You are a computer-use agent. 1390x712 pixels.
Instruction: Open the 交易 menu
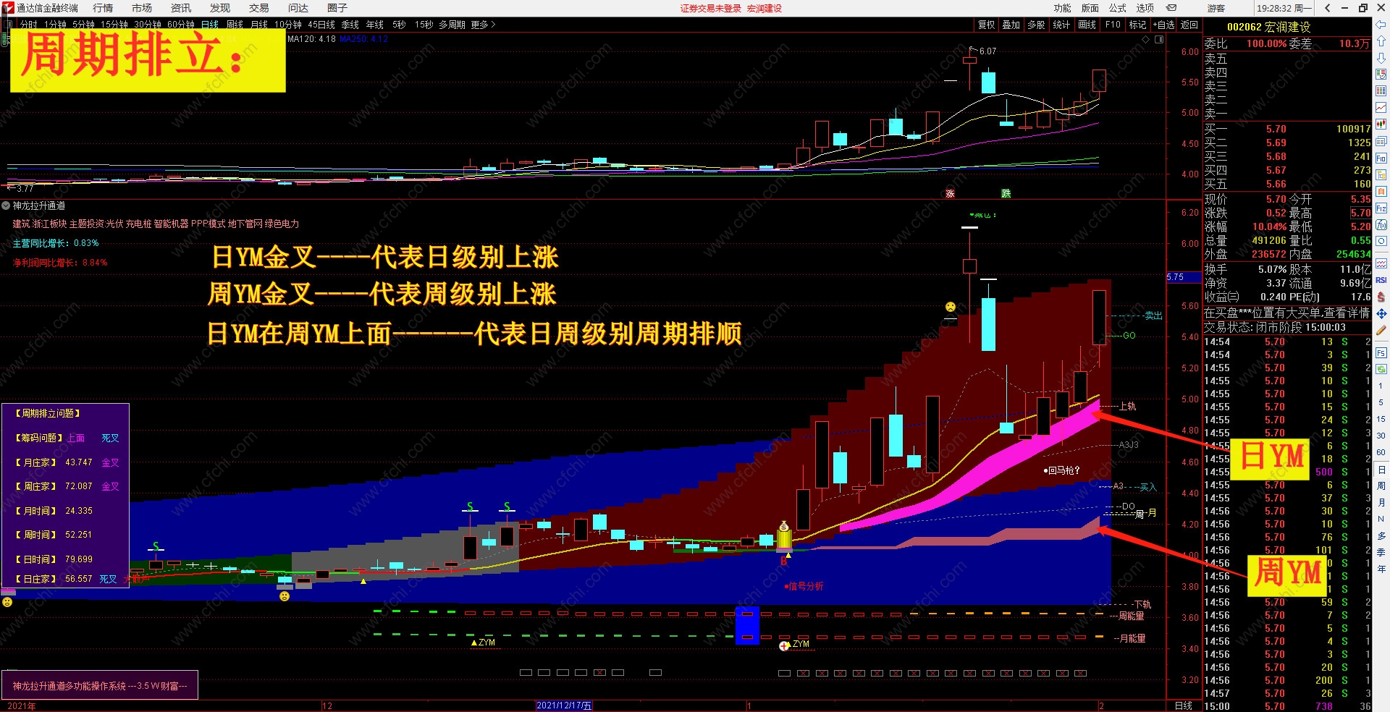[259, 8]
